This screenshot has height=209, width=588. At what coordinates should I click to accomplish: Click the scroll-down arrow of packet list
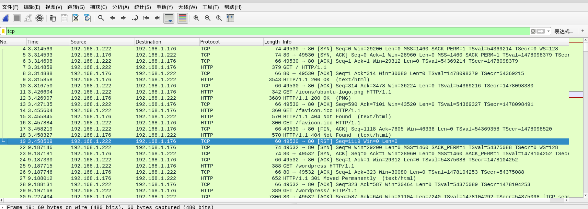(586, 195)
